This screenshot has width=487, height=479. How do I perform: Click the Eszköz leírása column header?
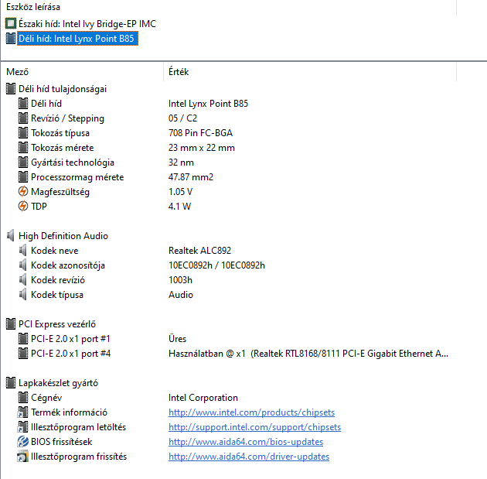pyautogui.click(x=33, y=7)
